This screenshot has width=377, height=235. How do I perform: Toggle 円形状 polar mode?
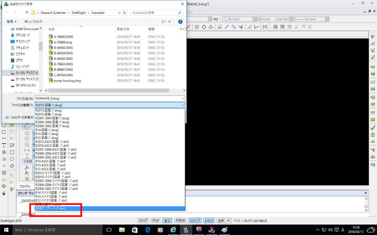click(x=180, y=221)
